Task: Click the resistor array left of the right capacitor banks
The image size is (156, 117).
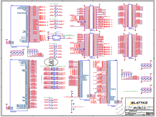Action: click(x=127, y=75)
